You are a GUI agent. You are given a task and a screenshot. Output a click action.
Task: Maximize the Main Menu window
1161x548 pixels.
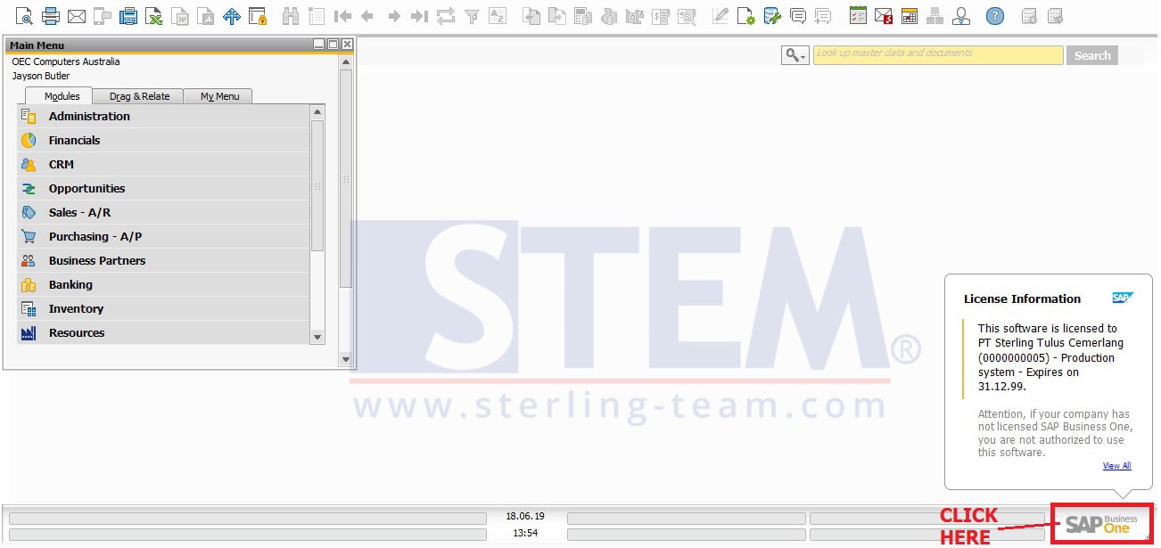click(x=333, y=45)
